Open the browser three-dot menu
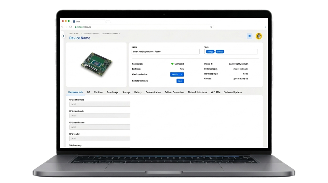The image size is (328, 183). click(x=266, y=27)
